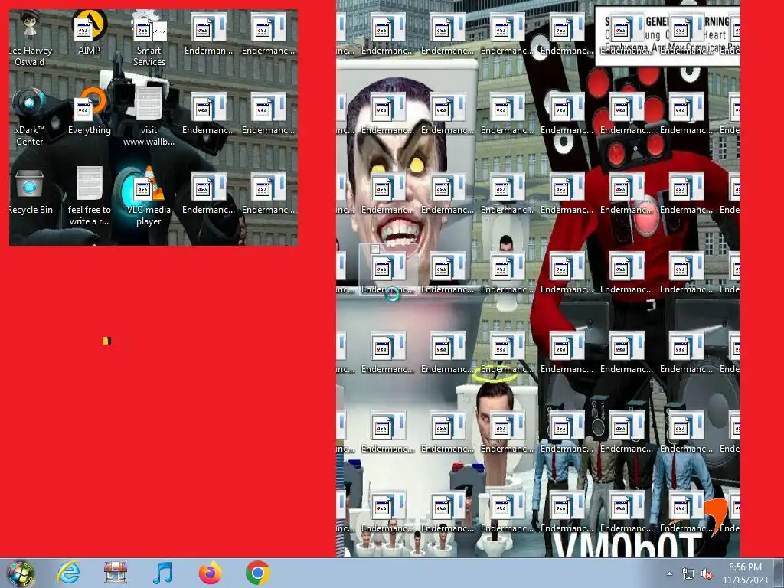Select the Endermanc icon right beside visit www.wallb file
This screenshot has width=784, height=588.
(x=208, y=113)
